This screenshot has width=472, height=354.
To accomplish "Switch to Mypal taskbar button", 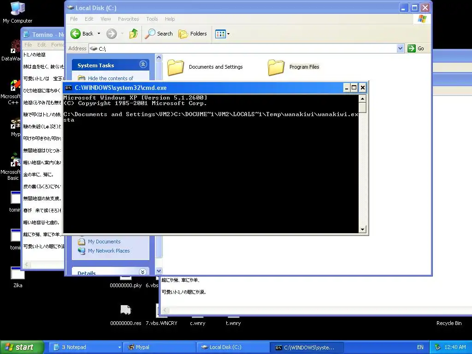I will tap(159, 348).
